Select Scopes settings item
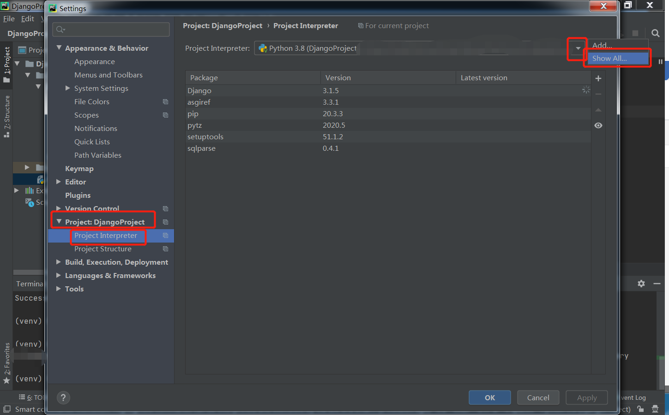Screen dimensions: 669x415 pyautogui.click(x=86, y=115)
